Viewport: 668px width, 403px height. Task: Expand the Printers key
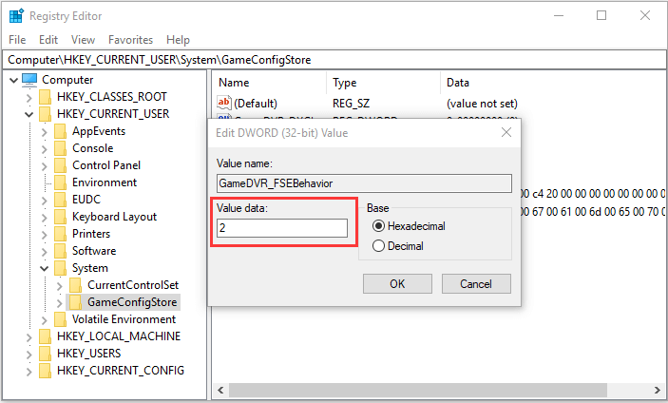coord(45,235)
